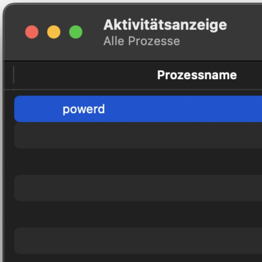Enter full screen with the green button
Viewport: 262px width, 262px height.
click(x=75, y=32)
